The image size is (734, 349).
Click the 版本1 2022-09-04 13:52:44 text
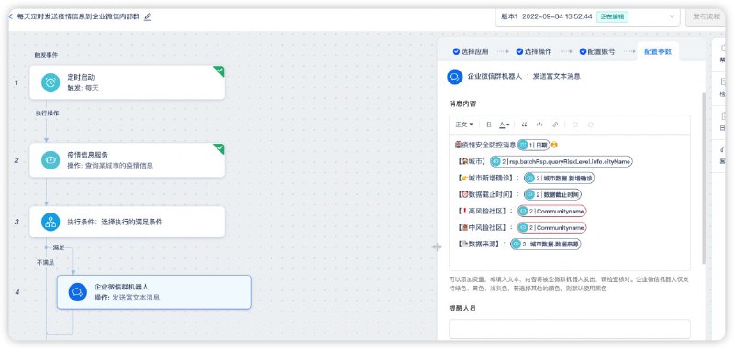click(x=546, y=16)
